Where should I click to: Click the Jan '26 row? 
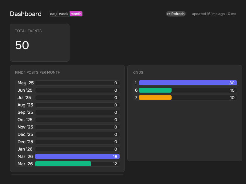point(68,149)
